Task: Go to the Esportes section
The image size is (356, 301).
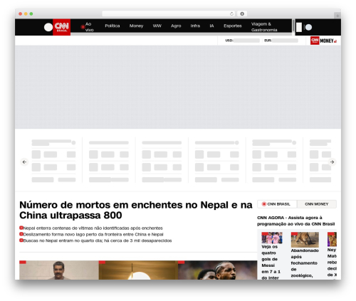Action: [233, 26]
